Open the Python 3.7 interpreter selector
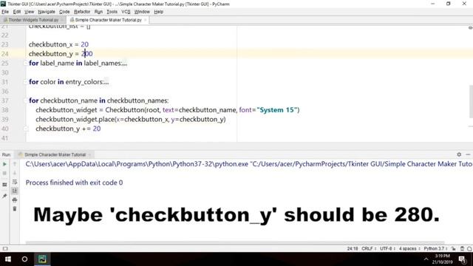 [435, 248]
